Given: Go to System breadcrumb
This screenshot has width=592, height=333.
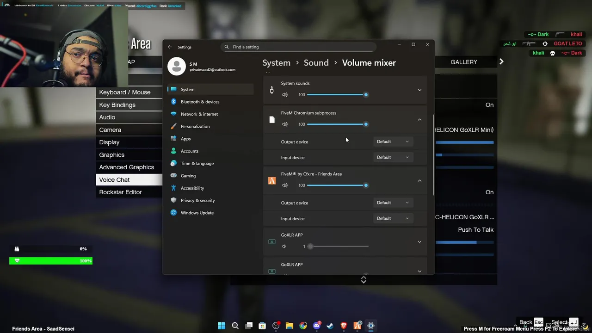Looking at the screenshot, I should click(x=277, y=63).
